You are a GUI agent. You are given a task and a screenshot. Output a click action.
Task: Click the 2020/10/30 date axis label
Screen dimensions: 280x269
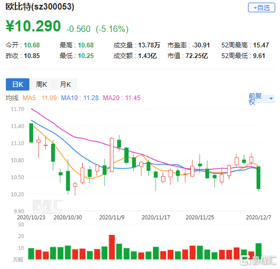[x=68, y=217]
